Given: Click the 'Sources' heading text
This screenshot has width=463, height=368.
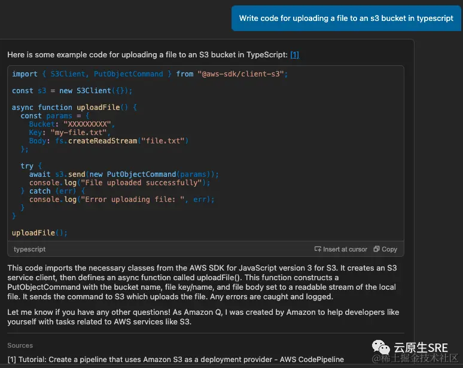Looking at the screenshot, I should click(20, 345).
